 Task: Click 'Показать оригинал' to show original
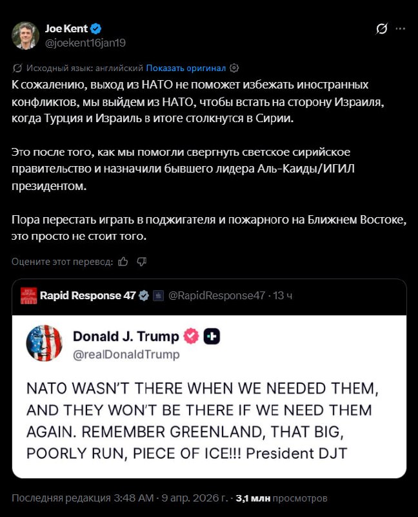(x=186, y=68)
